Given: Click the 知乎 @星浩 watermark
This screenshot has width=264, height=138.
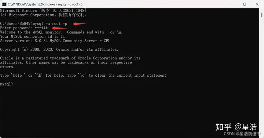Looking at the screenshot, I should 236,127.
